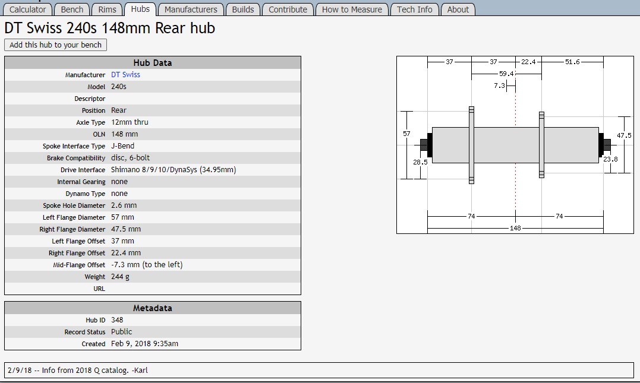The width and height of the screenshot is (640, 383).
Task: Select the Model value 240s
Action: pos(119,87)
